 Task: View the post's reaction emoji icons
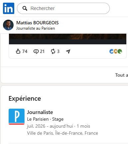pos(116,51)
